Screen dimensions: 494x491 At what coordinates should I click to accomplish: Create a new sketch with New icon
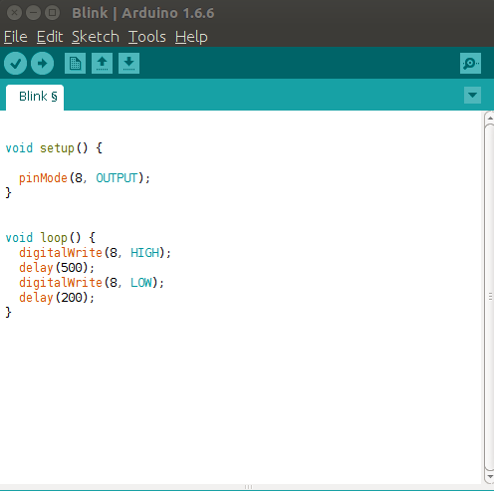point(75,63)
